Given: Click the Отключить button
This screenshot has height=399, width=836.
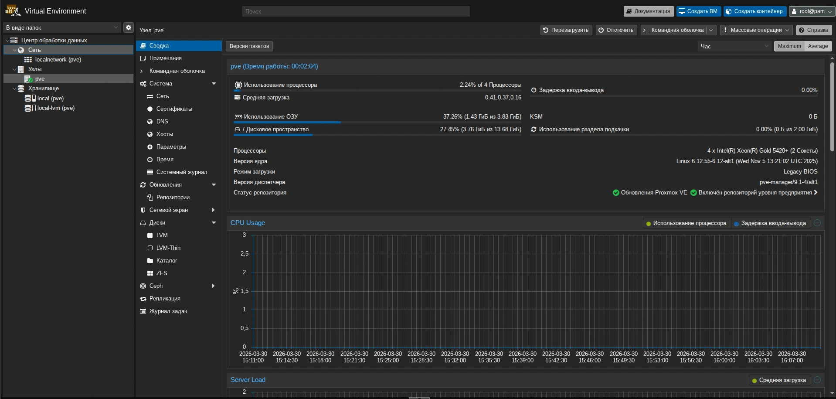Looking at the screenshot, I should [616, 30].
